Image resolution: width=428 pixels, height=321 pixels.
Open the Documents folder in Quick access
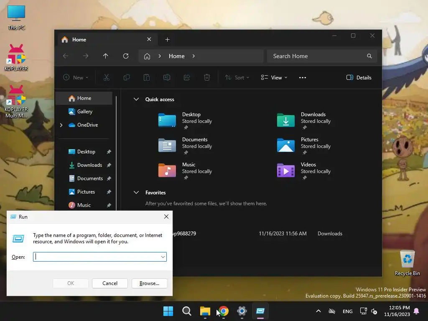click(186, 145)
